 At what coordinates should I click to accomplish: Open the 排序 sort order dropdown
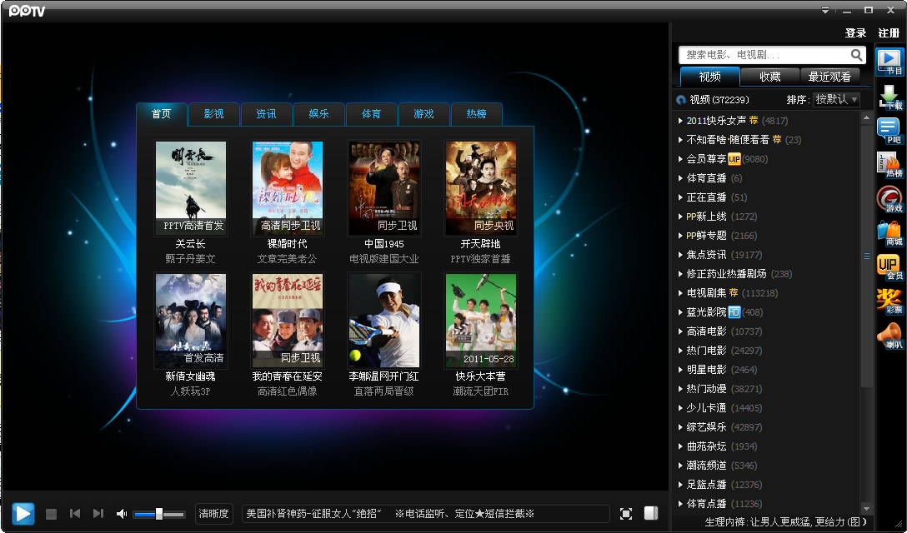click(836, 99)
